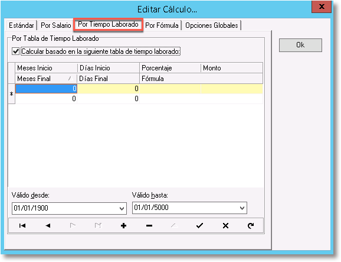The width and height of the screenshot is (341, 262).
Task: Open the Válido desde date dropdown
Action: point(122,209)
